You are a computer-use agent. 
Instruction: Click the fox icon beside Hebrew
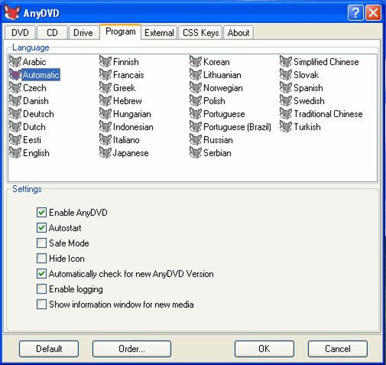coord(105,100)
